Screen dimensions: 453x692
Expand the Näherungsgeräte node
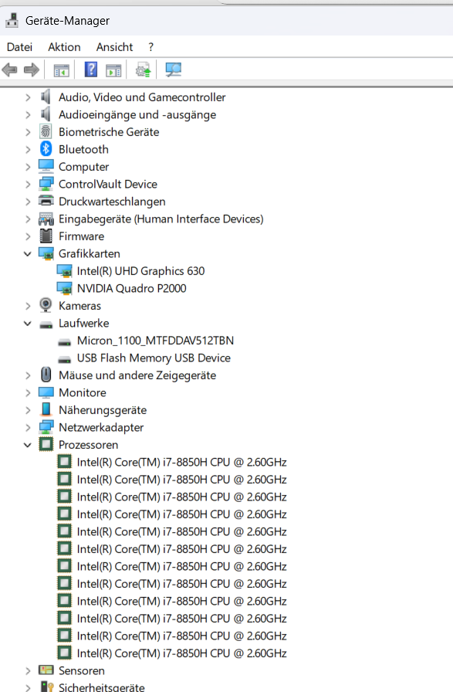pyautogui.click(x=28, y=410)
